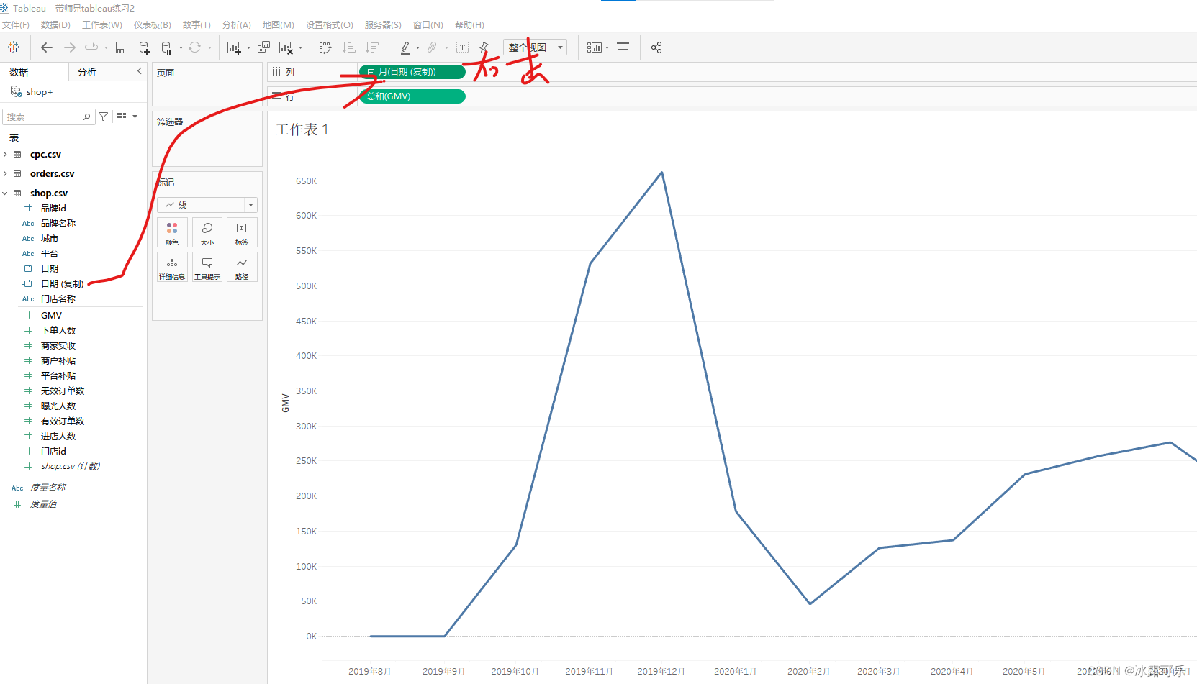This screenshot has width=1197, height=684.
Task: Pause auto updates for the data source
Action: click(x=166, y=47)
